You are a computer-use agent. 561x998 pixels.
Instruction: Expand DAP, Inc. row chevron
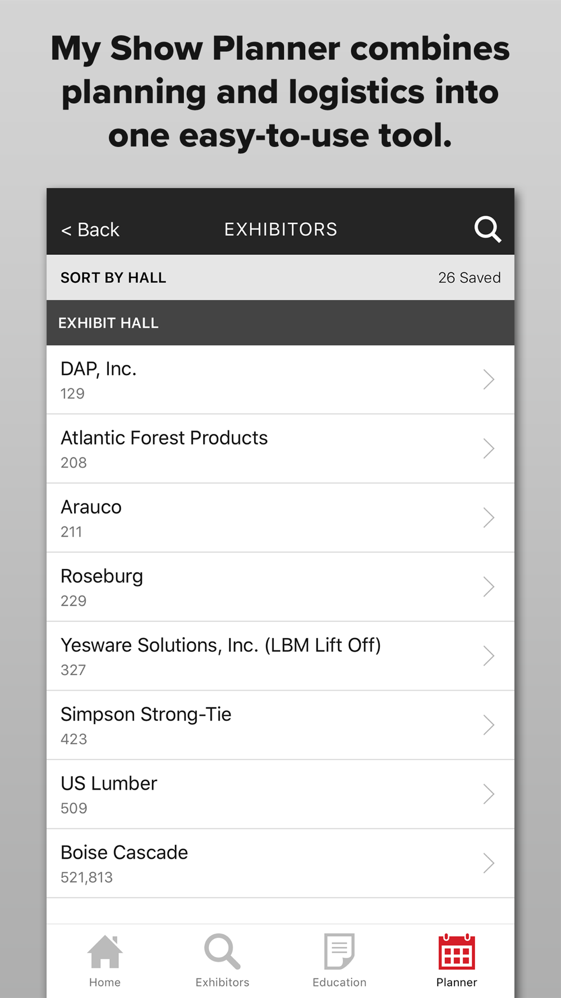point(489,379)
